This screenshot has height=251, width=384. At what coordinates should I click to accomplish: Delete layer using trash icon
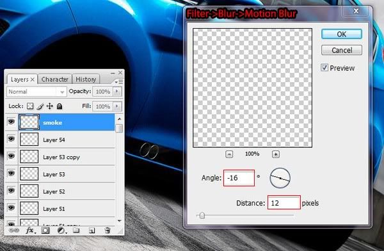[108, 231]
